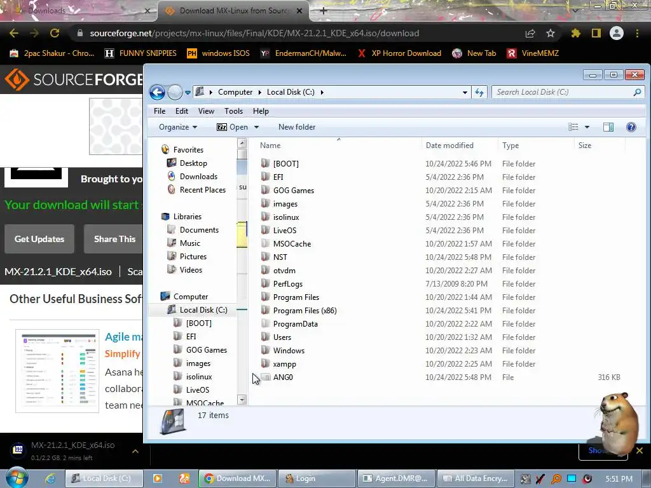Screen dimensions: 651x488
Task: Open the VineMEMZ bookmark
Action: point(533,53)
